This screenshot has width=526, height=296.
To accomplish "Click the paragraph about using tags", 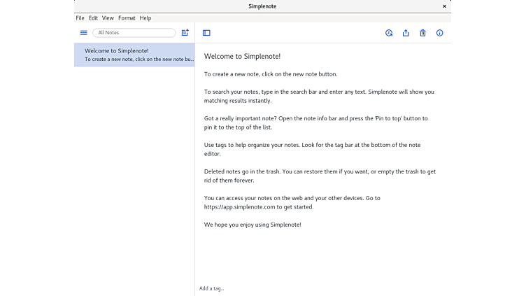I will (x=312, y=149).
